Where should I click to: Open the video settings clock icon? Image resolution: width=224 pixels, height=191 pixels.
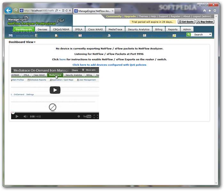(79, 117)
